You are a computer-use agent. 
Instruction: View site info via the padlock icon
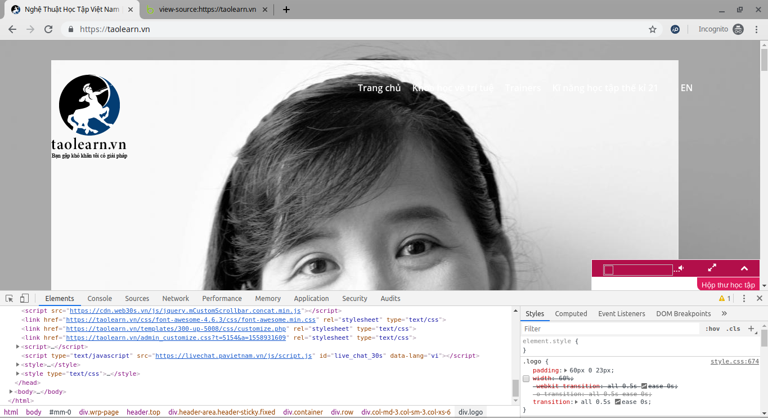click(x=71, y=29)
